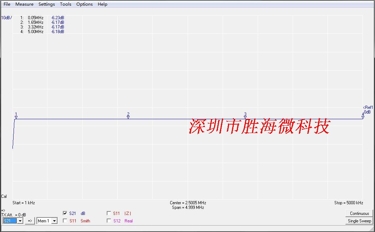Viewport: 375px width, 232px height.
Task: Click marker 3 readout 3.32MHz -6.17dB
Action: (42, 27)
